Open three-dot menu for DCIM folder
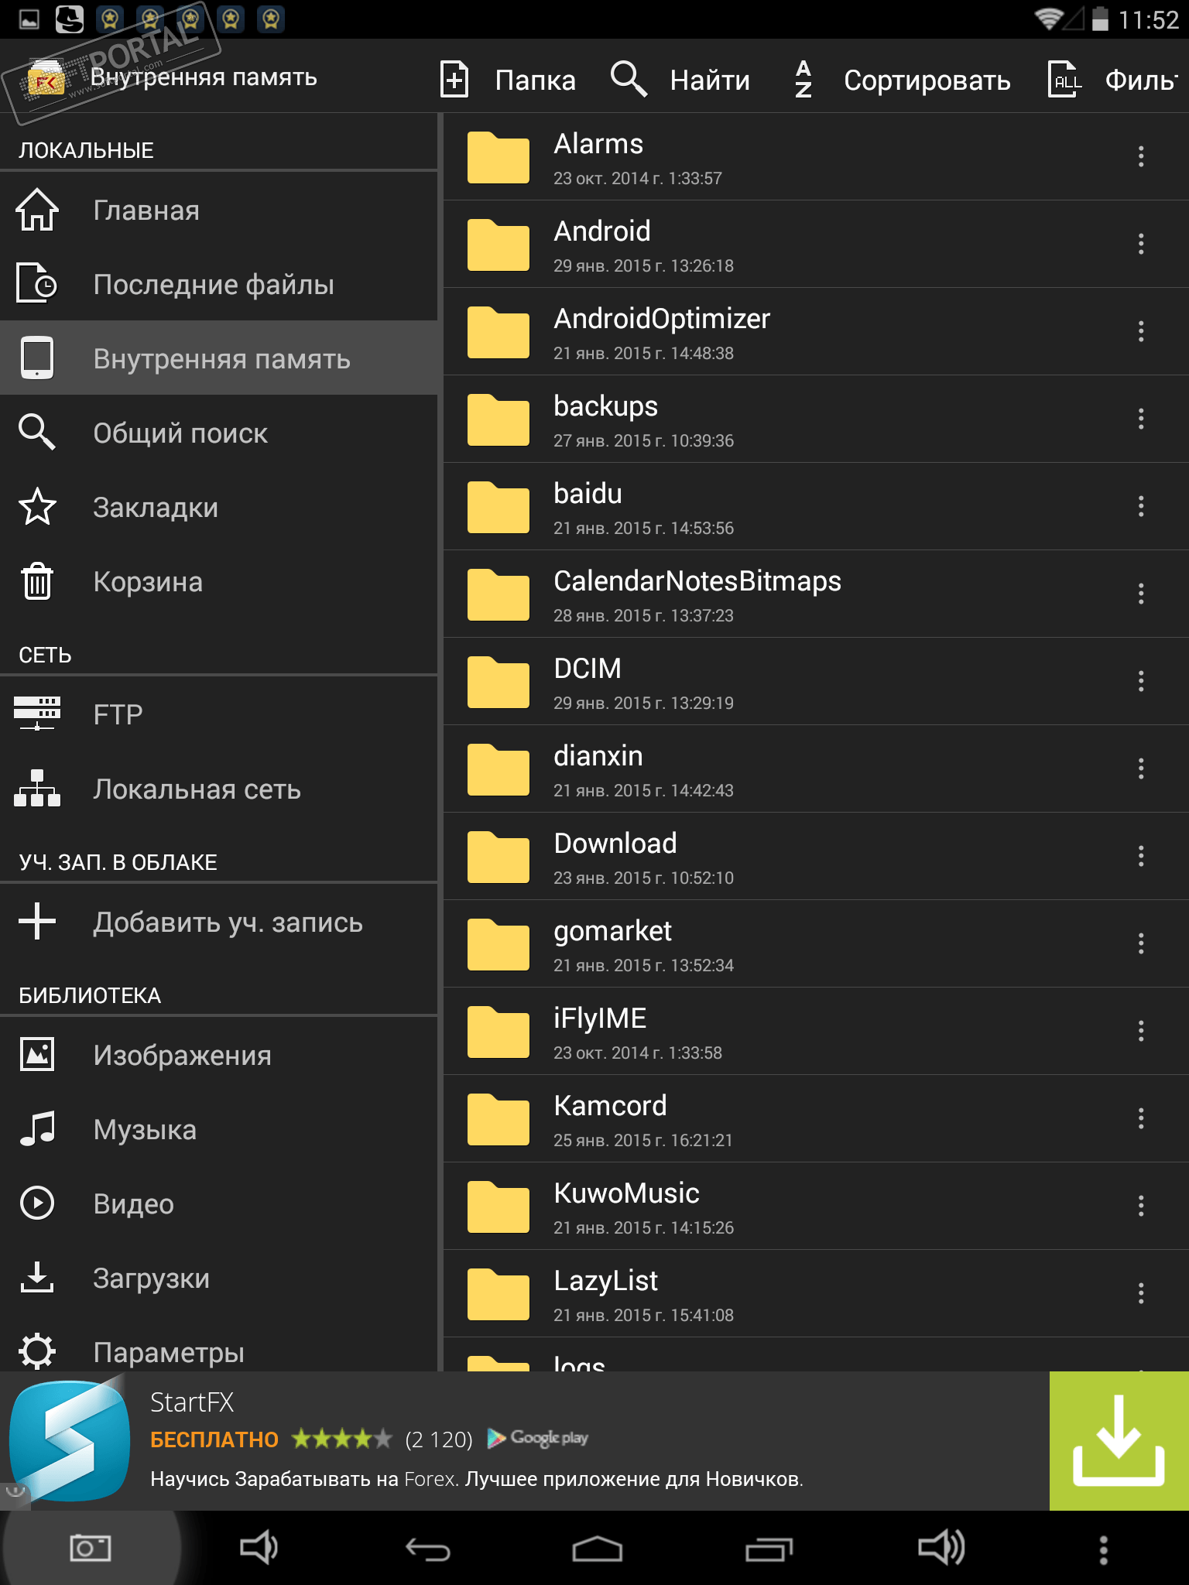This screenshot has width=1189, height=1585. pyautogui.click(x=1140, y=681)
